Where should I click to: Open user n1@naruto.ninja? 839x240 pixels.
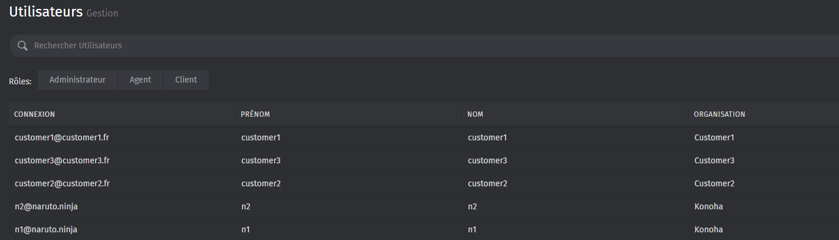(46, 229)
